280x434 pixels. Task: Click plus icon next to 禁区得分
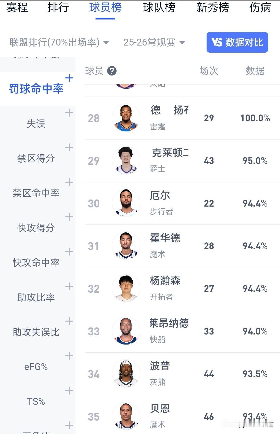69,147
